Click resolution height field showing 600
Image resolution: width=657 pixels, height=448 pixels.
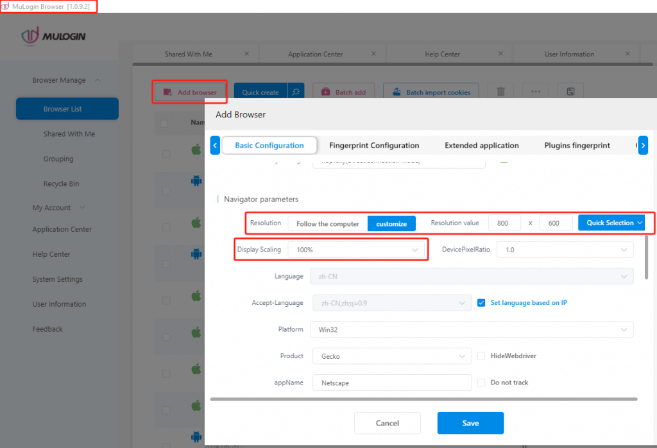[x=556, y=223]
